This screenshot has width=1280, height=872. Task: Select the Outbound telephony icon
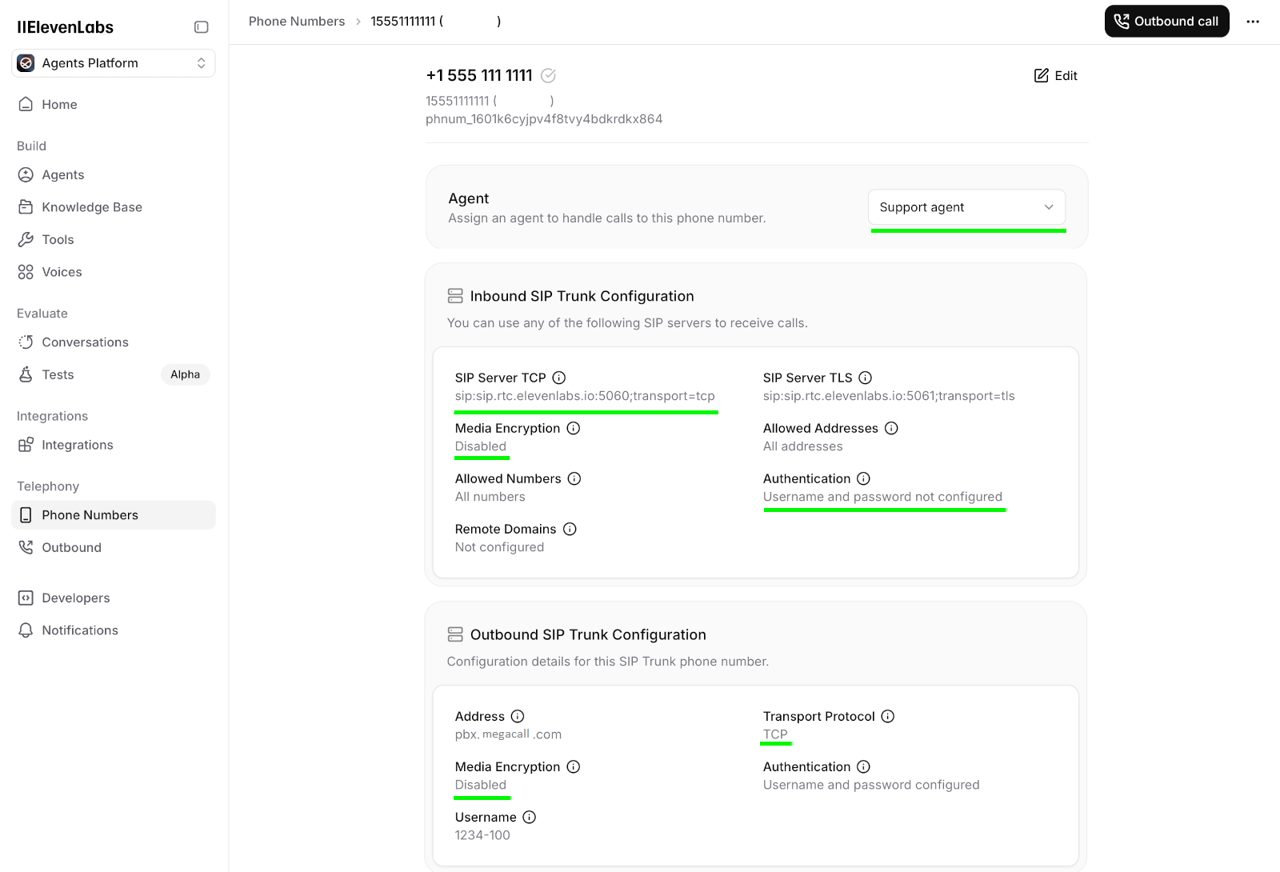(26, 547)
